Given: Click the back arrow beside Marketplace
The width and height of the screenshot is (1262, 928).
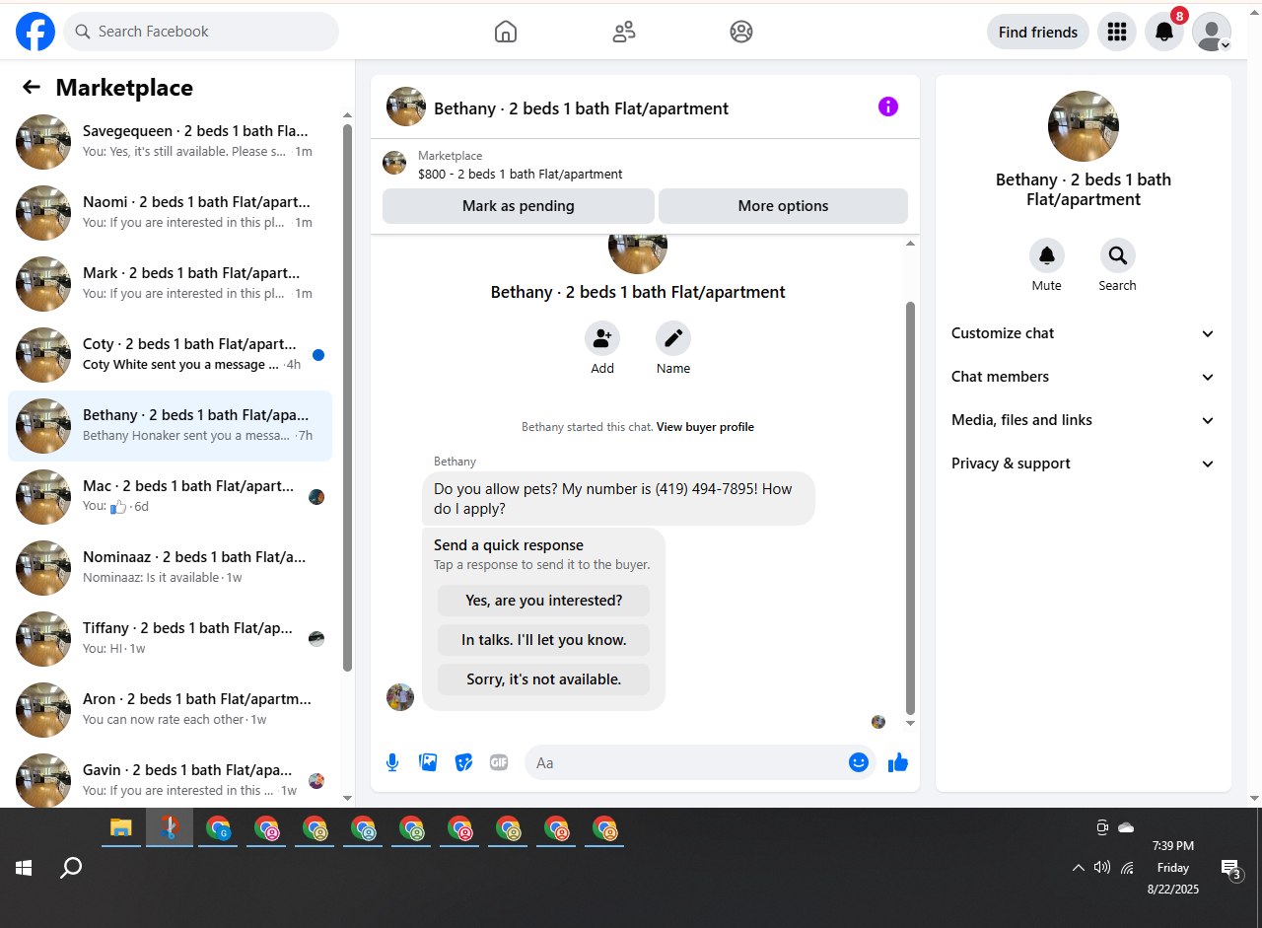Looking at the screenshot, I should coord(32,87).
